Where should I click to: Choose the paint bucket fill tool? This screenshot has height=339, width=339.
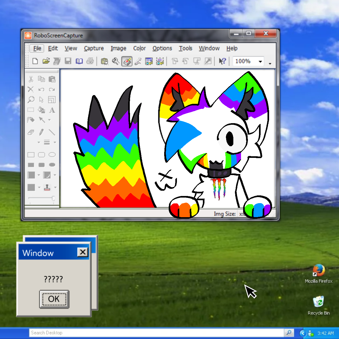[x=41, y=110]
